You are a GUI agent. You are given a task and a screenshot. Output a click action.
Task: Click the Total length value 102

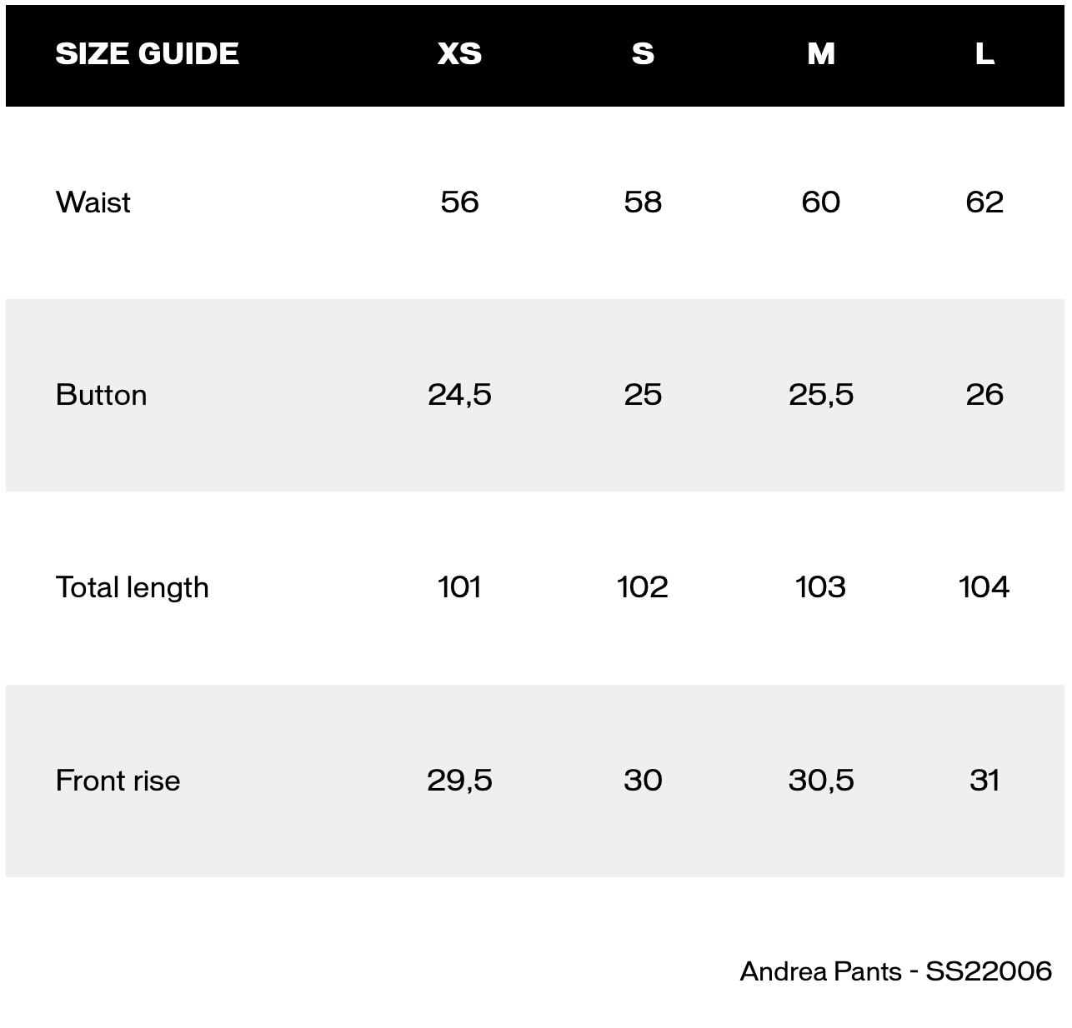pos(643,587)
